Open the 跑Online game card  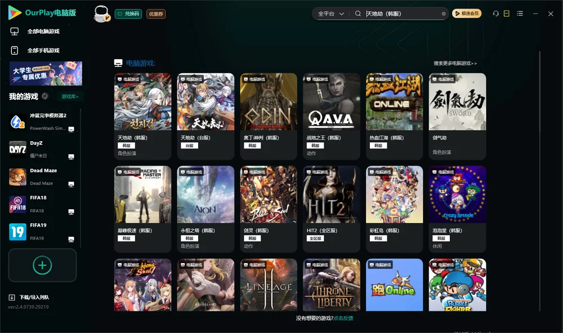click(394, 285)
